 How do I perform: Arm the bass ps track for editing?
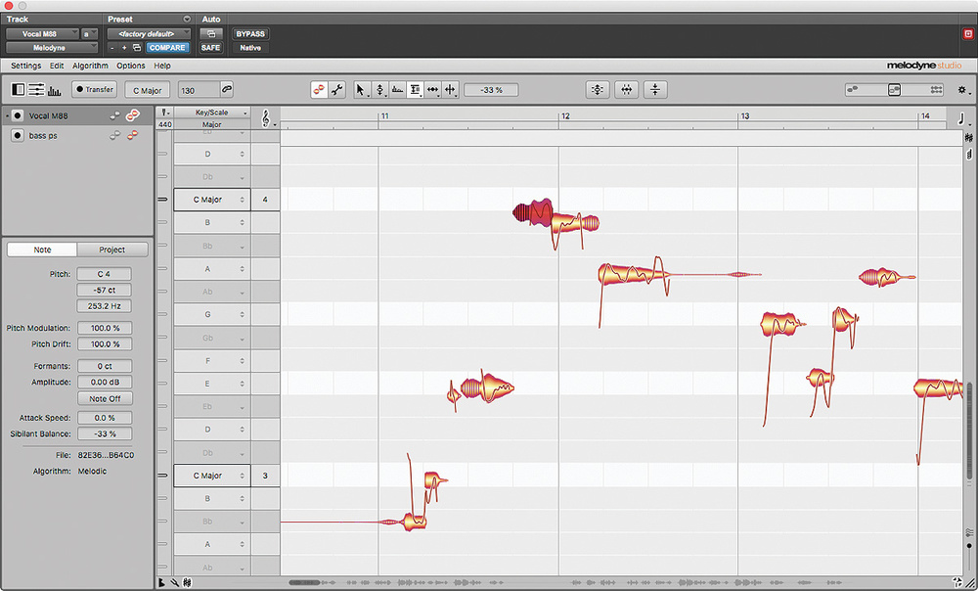[17, 135]
